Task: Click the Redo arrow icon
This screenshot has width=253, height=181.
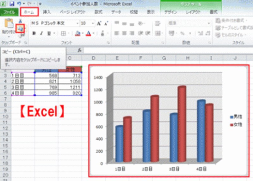Action: (30, 3)
